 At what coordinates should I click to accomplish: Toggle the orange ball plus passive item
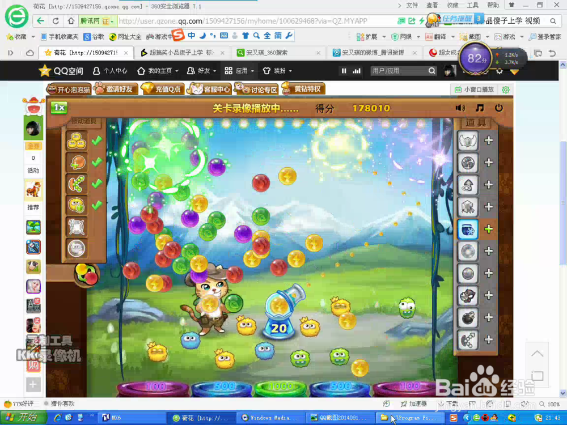(x=77, y=162)
